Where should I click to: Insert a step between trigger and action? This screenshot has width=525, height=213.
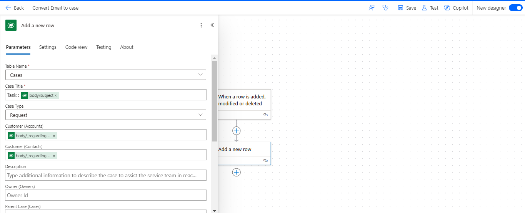(x=237, y=131)
